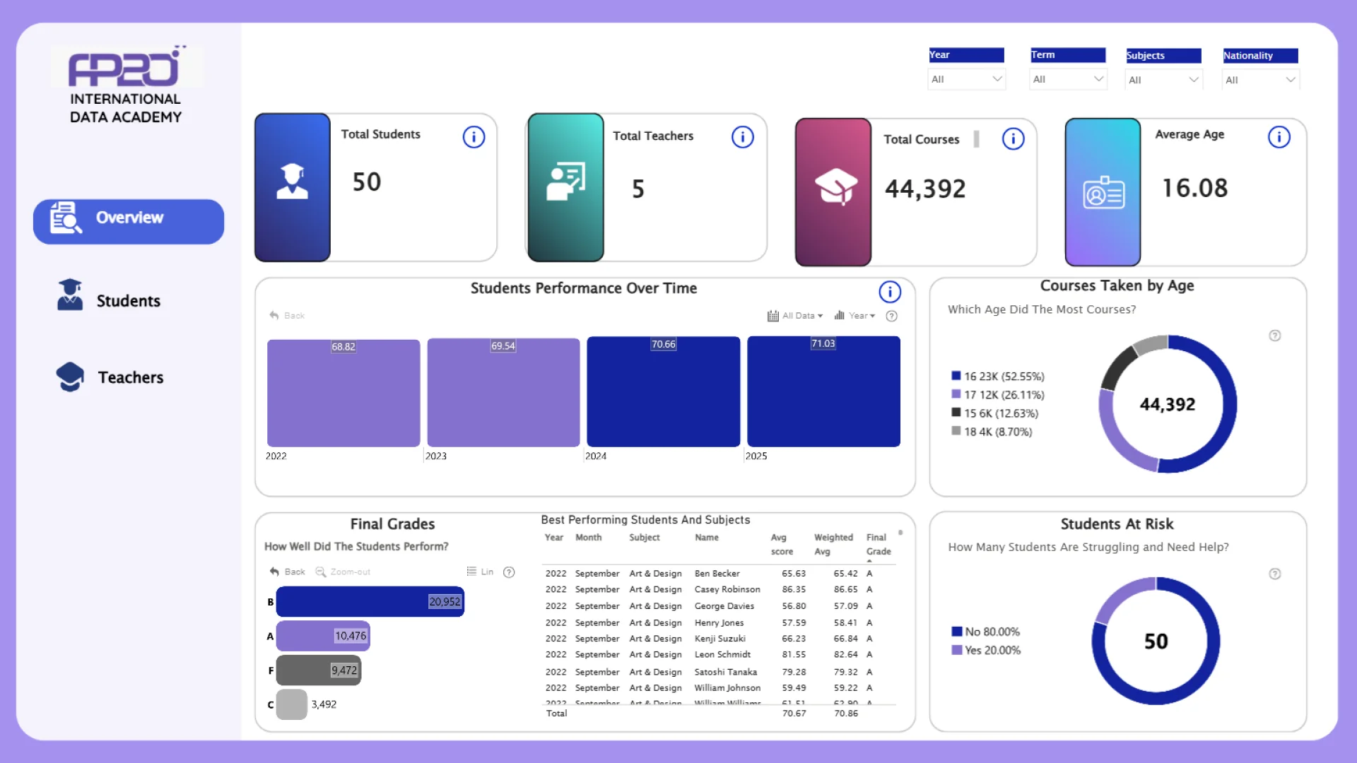Open the All Data dropdown in performance chart
Screen dimensions: 1357x763
click(x=795, y=316)
